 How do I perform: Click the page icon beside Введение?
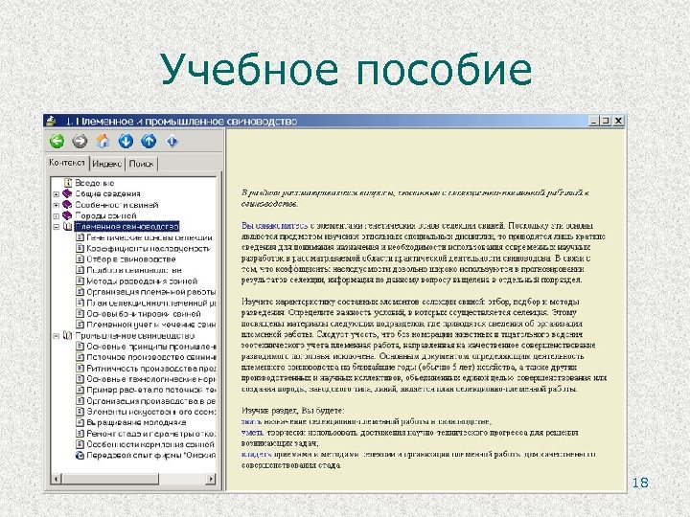[x=68, y=183]
